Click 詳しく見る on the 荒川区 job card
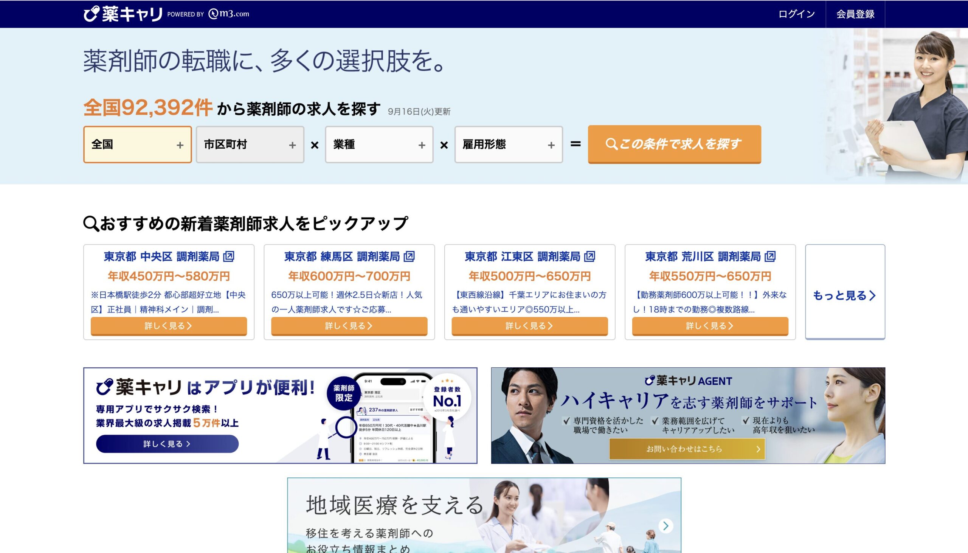 click(710, 326)
